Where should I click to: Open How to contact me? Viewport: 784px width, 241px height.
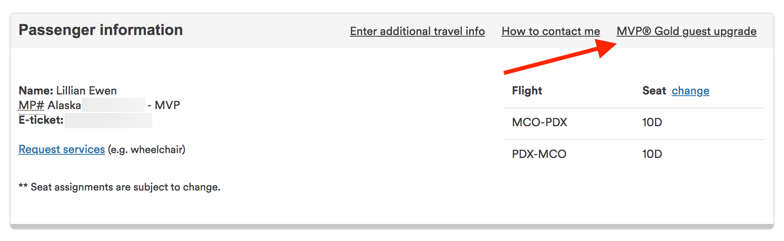(x=551, y=31)
